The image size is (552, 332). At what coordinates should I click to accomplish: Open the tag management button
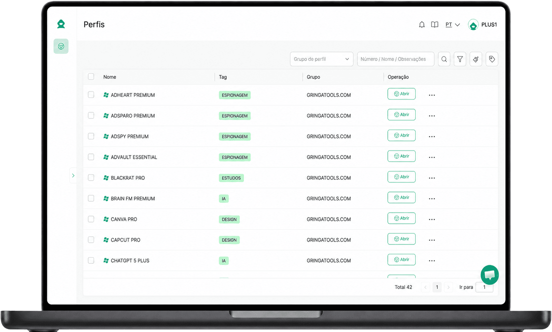492,59
